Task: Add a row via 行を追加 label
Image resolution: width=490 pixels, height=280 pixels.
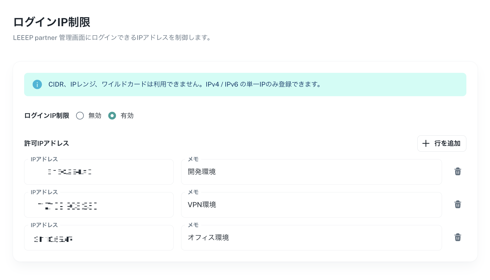Action: coord(447,143)
